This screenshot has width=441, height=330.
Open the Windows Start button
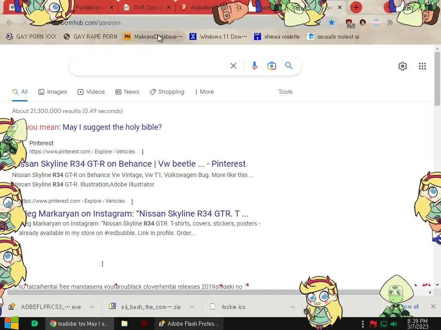[x=11, y=324]
